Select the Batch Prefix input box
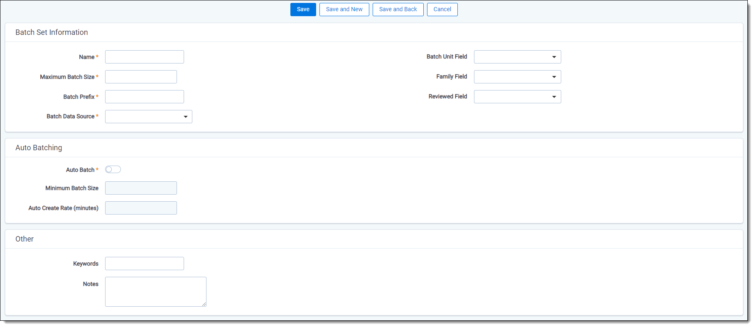The height and width of the screenshot is (327, 754). click(144, 97)
